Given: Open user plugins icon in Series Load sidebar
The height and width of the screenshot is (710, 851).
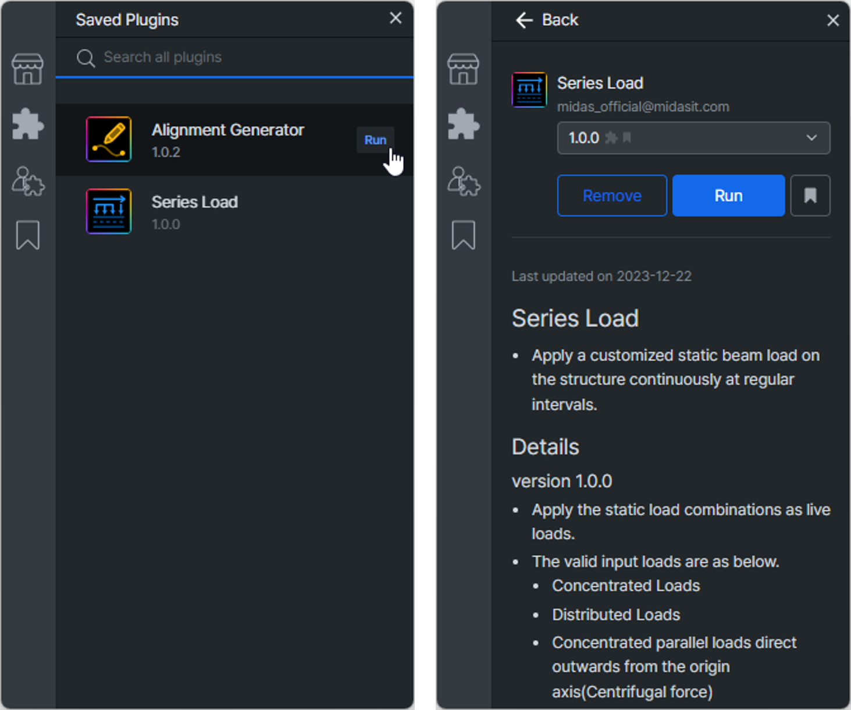Looking at the screenshot, I should point(464,180).
